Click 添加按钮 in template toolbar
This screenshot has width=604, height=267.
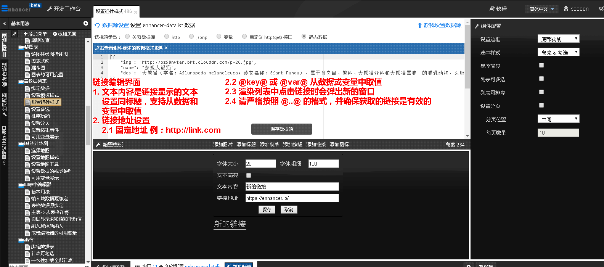[292, 145]
